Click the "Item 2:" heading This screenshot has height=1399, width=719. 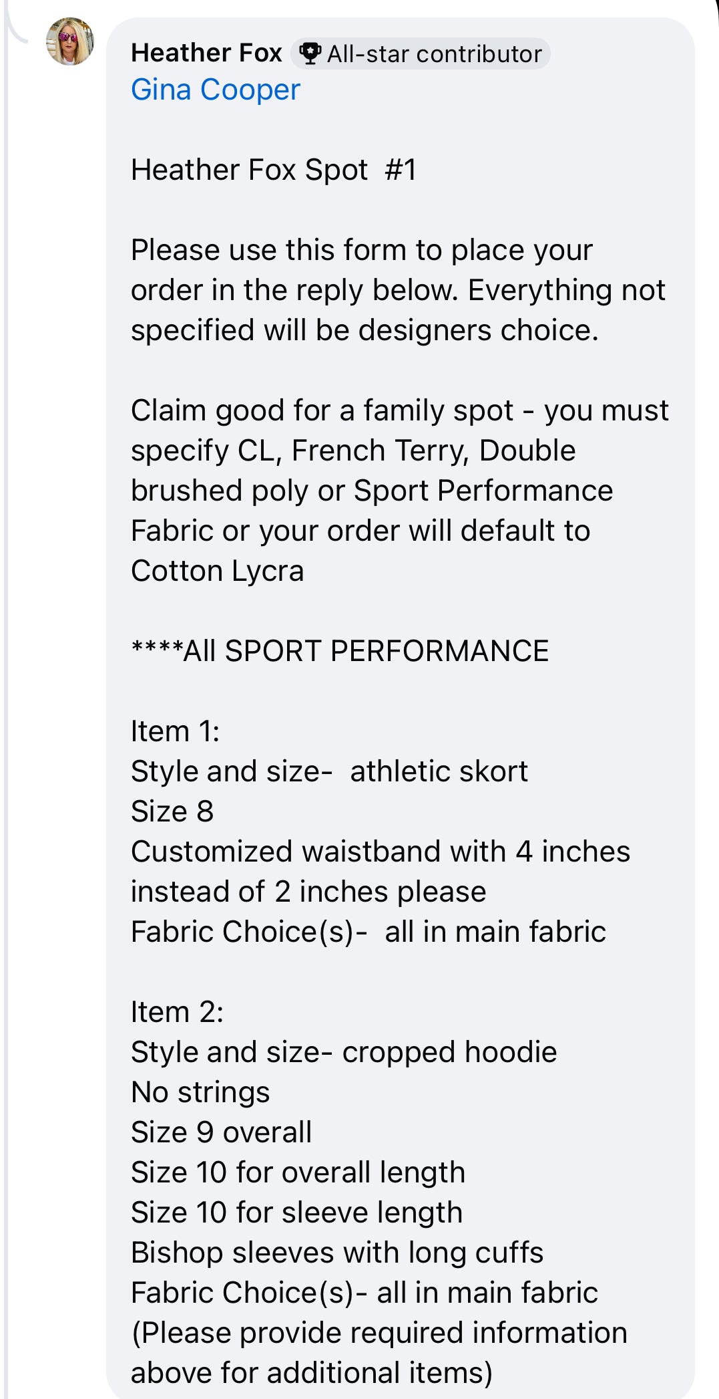click(177, 1012)
